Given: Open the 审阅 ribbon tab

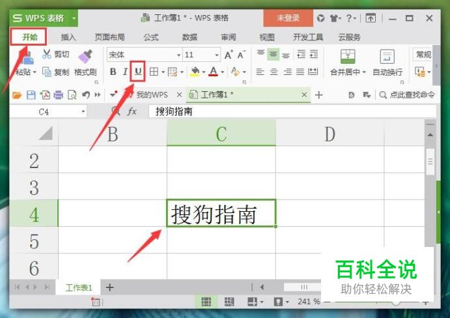Looking at the screenshot, I should (x=229, y=37).
